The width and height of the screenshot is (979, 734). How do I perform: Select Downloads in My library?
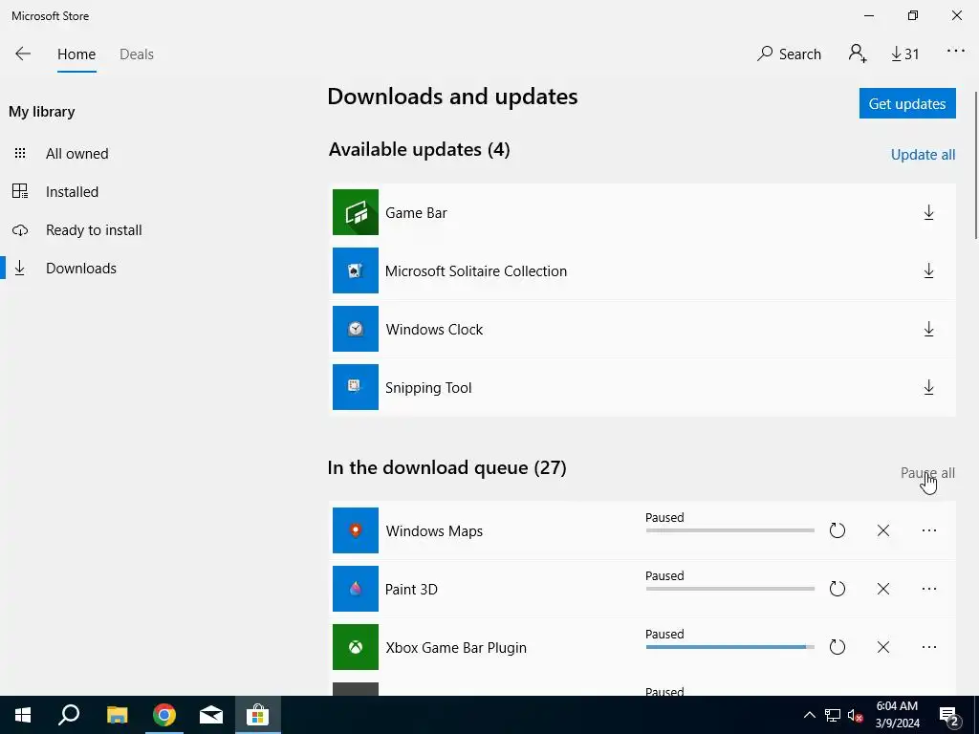pos(81,269)
